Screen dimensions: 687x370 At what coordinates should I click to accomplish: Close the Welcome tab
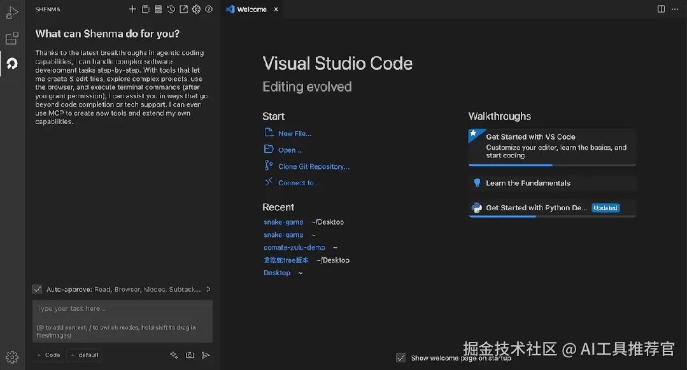276,9
